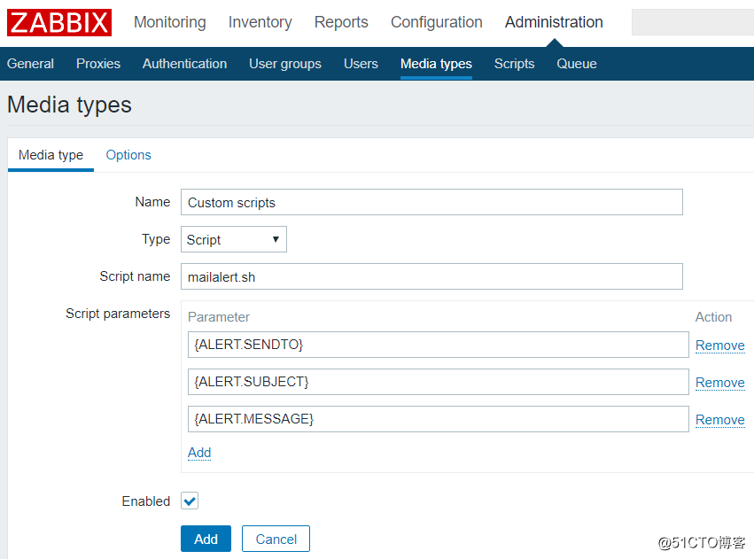Image resolution: width=754 pixels, height=559 pixels.
Task: Open the Monitoring menu
Action: [x=170, y=22]
